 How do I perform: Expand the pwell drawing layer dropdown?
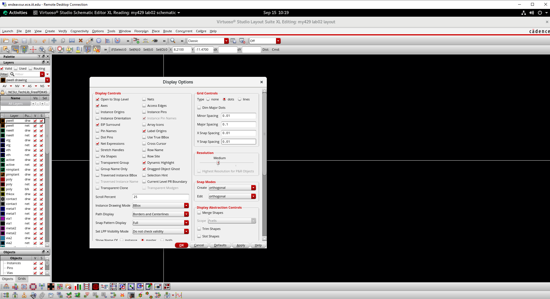coord(47,80)
